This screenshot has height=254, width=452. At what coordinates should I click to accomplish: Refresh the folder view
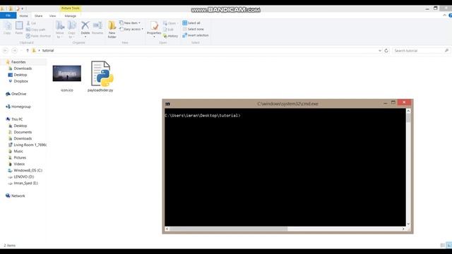(386, 50)
